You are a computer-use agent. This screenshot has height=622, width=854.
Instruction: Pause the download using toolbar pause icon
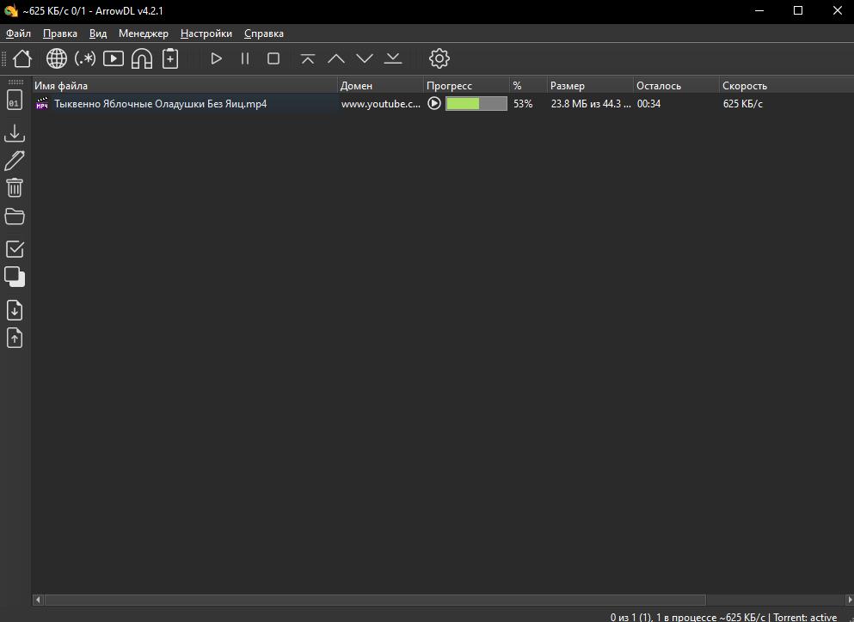245,58
